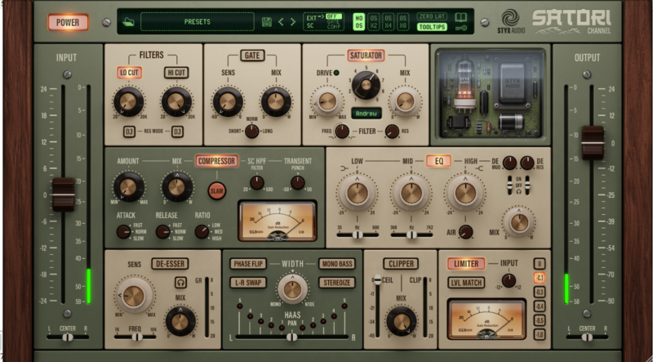Toggle the HI CUT filter
This screenshot has height=362, width=653.
(x=176, y=73)
